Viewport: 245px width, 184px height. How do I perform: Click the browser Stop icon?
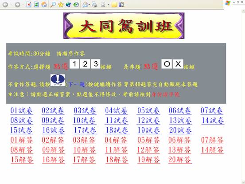pos(29,4)
